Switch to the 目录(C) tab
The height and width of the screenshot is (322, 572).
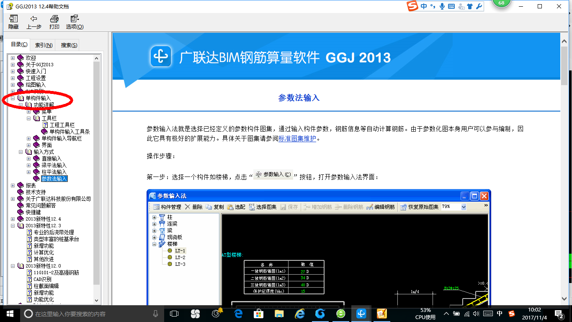click(19, 44)
